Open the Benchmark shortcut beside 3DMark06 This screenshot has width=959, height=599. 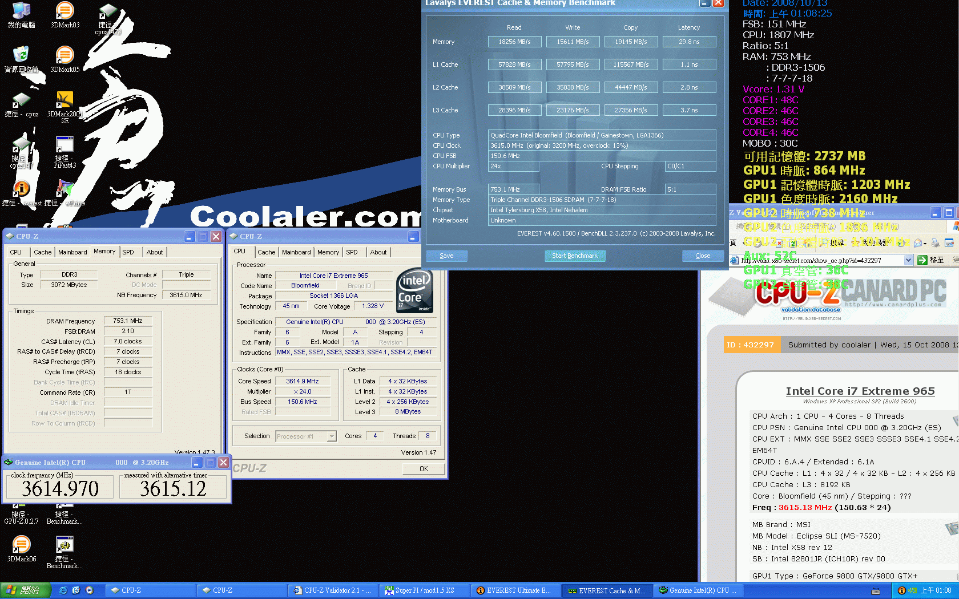(x=65, y=552)
